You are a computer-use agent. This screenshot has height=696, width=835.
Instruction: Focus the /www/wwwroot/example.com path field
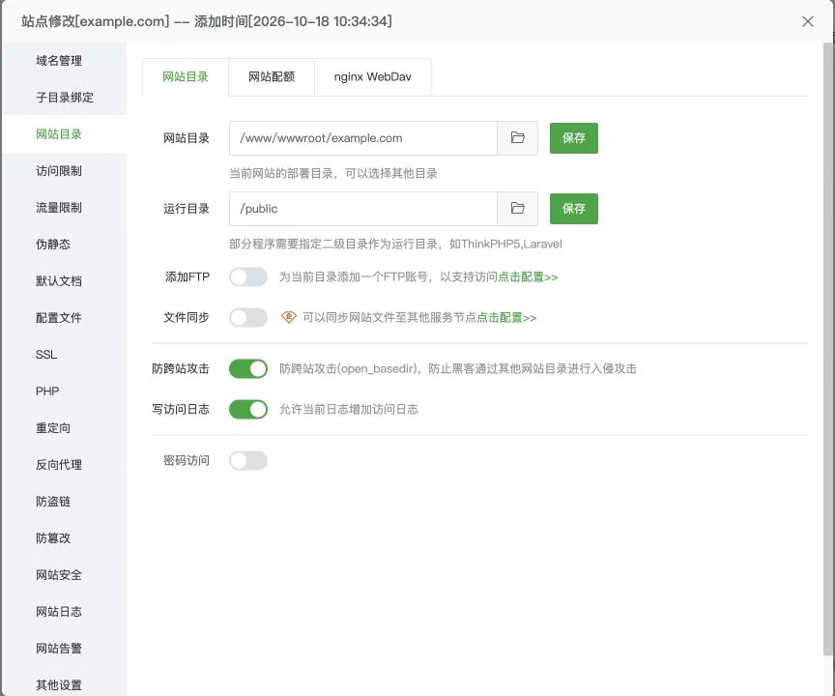(x=363, y=138)
